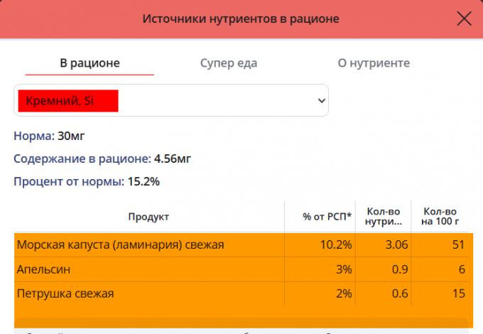
Task: Open the "Супер еда" tab
Action: 228,63
